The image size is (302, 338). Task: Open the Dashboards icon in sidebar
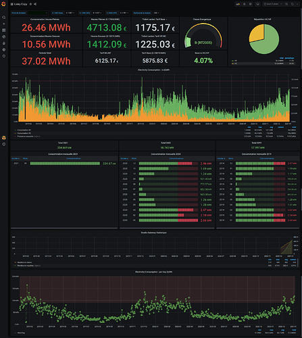click(x=4, y=30)
